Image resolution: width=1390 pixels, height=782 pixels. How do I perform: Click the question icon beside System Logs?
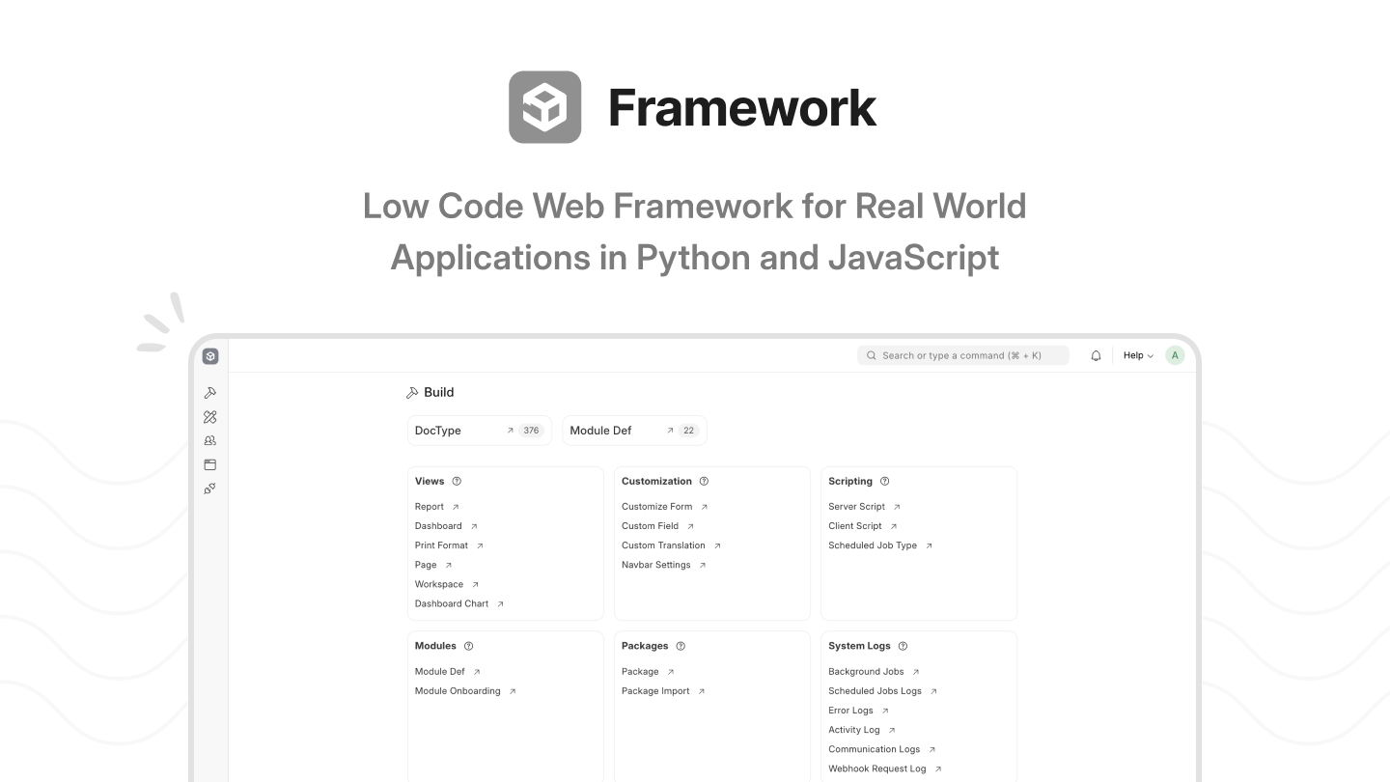tap(903, 646)
